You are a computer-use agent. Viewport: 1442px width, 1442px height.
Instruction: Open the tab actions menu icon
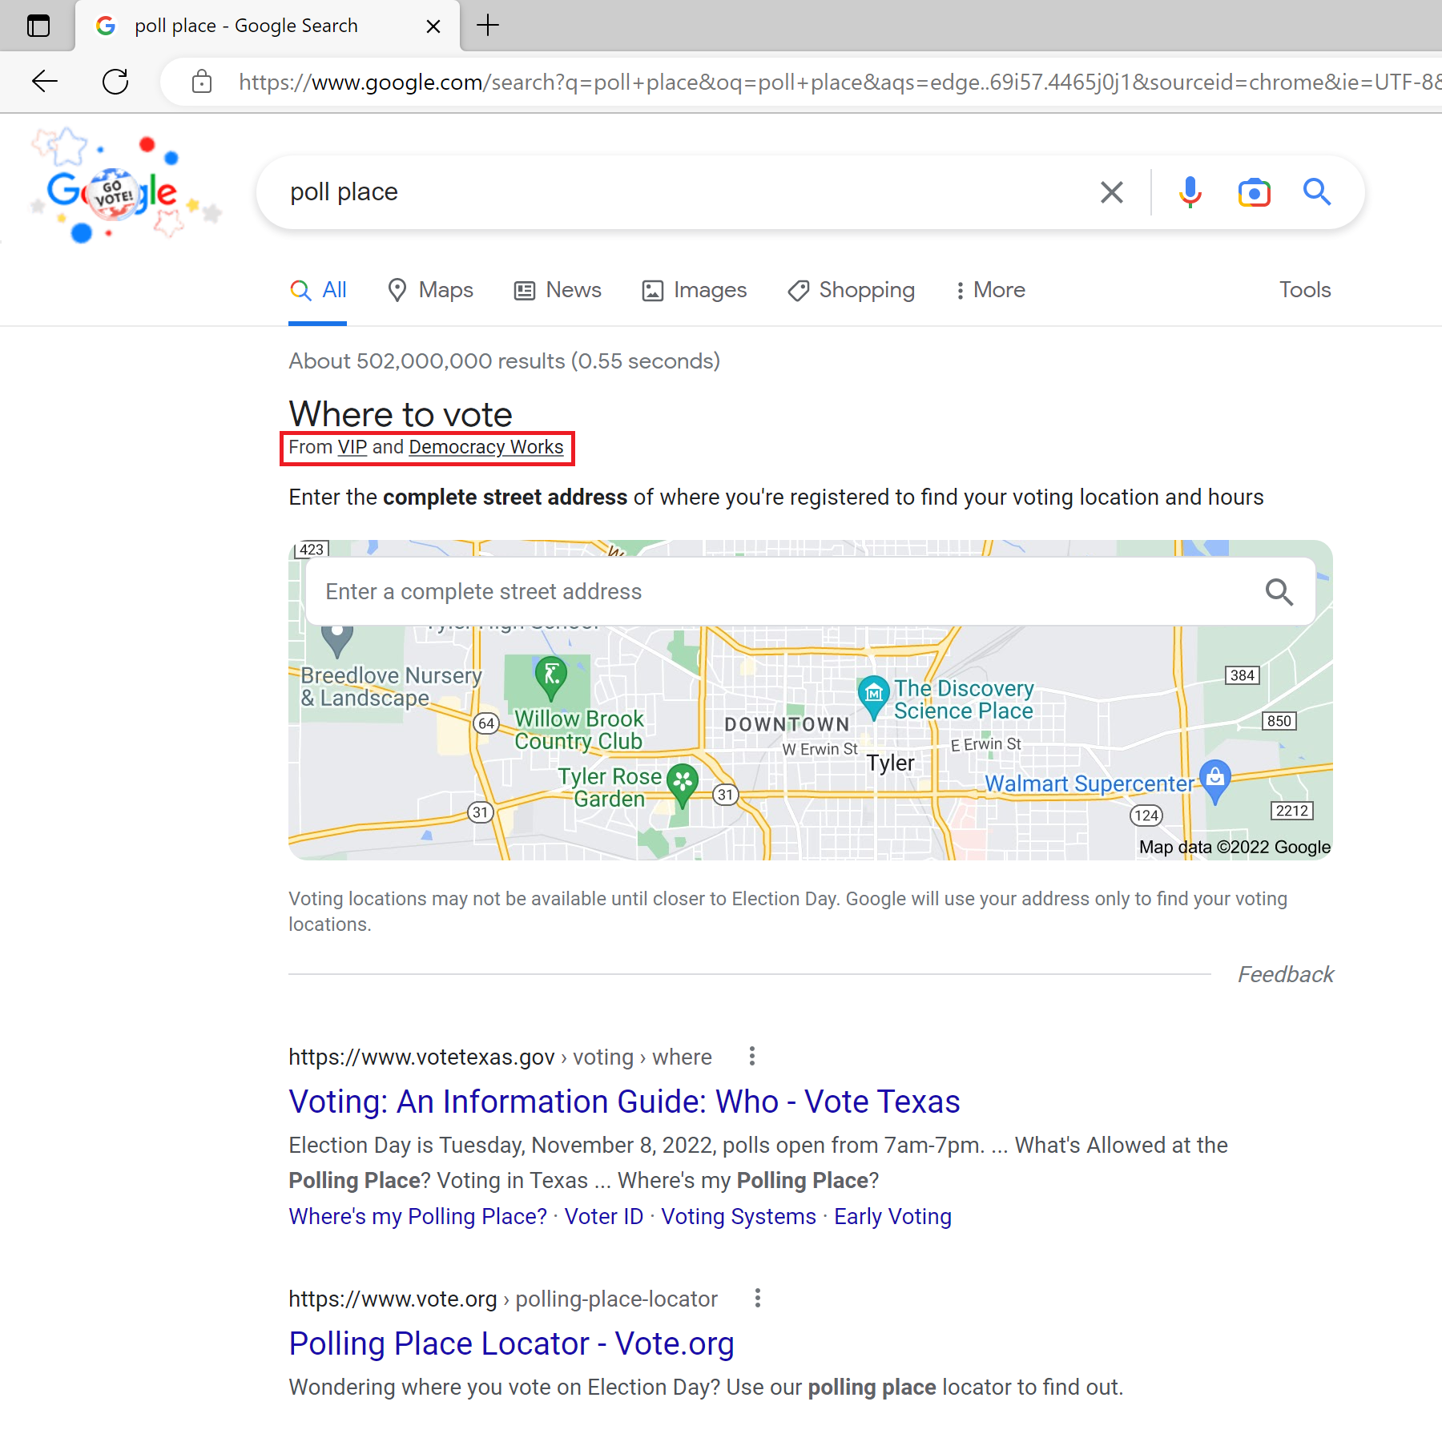point(38,26)
